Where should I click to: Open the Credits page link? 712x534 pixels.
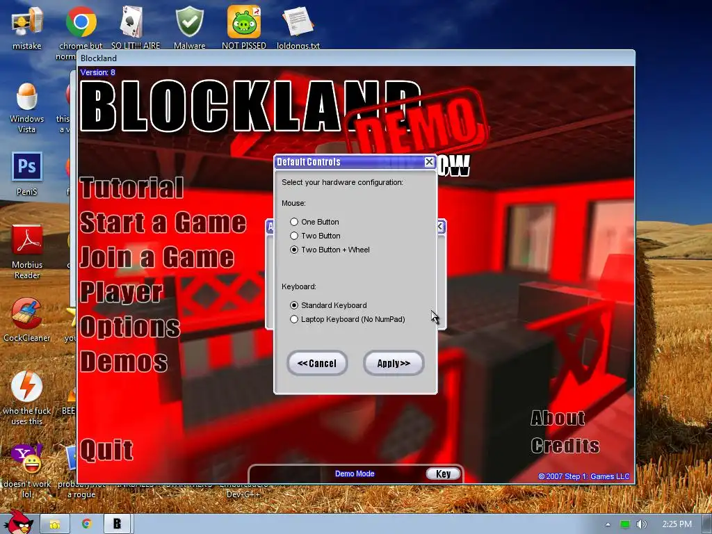click(565, 446)
